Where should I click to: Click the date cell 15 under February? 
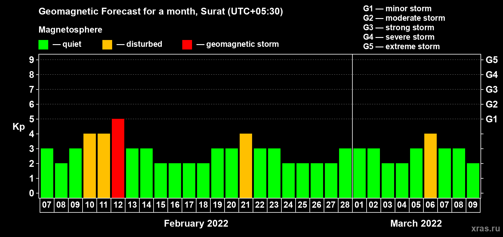click(x=161, y=205)
